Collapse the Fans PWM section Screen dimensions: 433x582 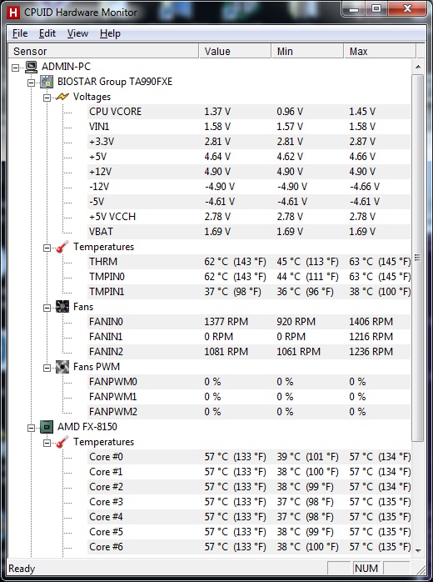pyautogui.click(x=47, y=368)
